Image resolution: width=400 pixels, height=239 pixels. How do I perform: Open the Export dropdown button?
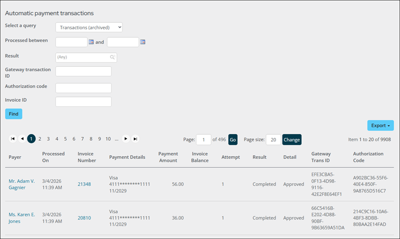point(380,125)
